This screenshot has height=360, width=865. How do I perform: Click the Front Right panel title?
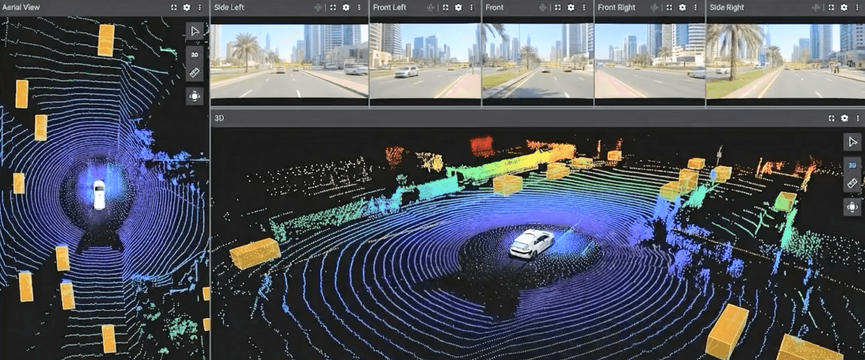[617, 8]
